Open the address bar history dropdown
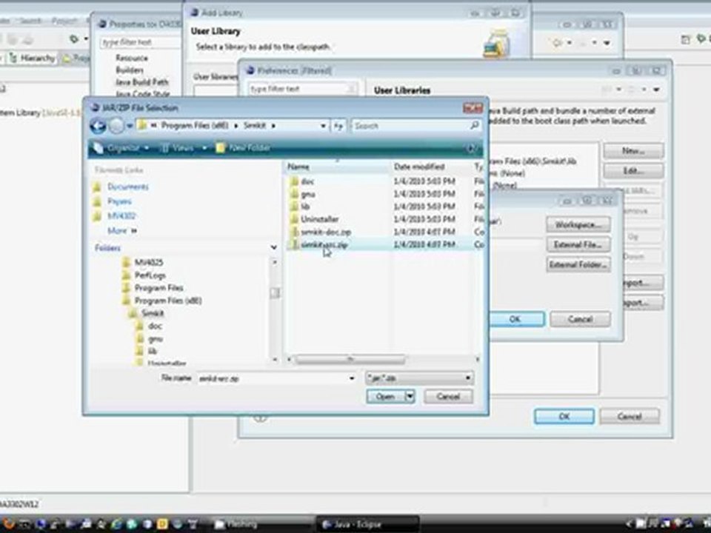 click(x=323, y=126)
